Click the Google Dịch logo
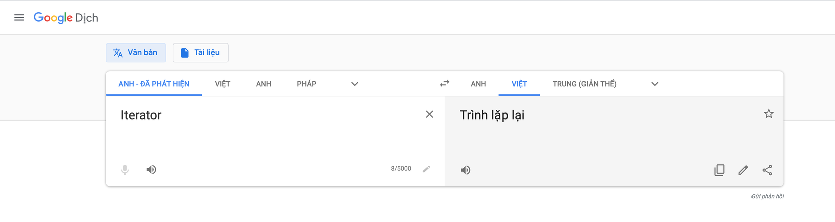The image size is (835, 222). point(66,18)
